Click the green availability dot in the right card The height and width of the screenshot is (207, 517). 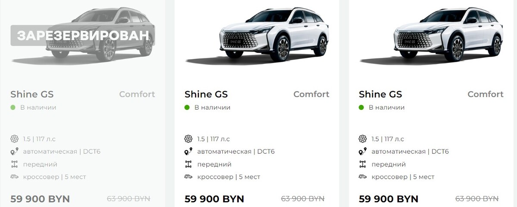coord(361,107)
